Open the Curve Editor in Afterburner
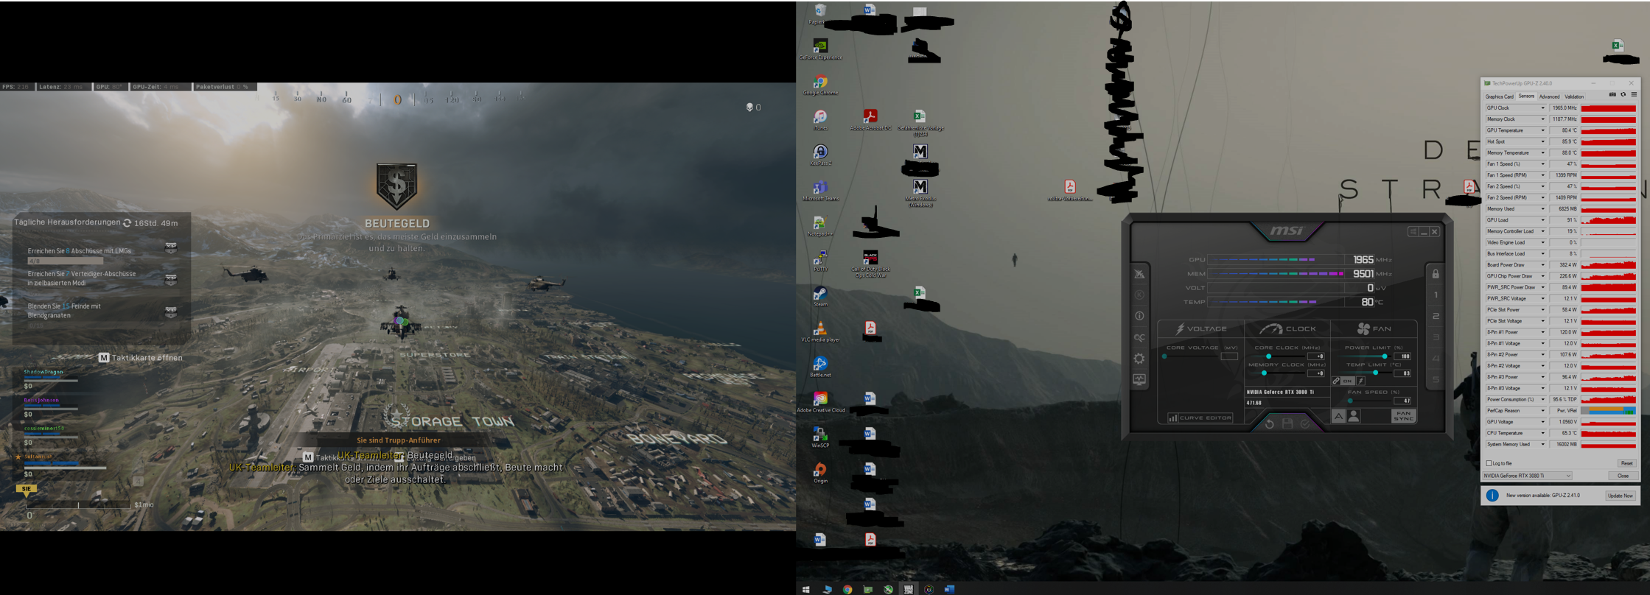1650x595 pixels. coord(1200,418)
